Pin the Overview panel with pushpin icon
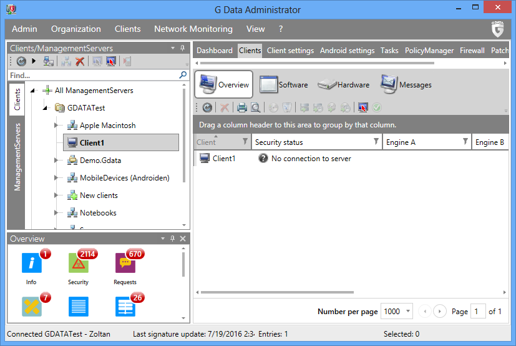This screenshot has height=346, width=516. pos(173,239)
